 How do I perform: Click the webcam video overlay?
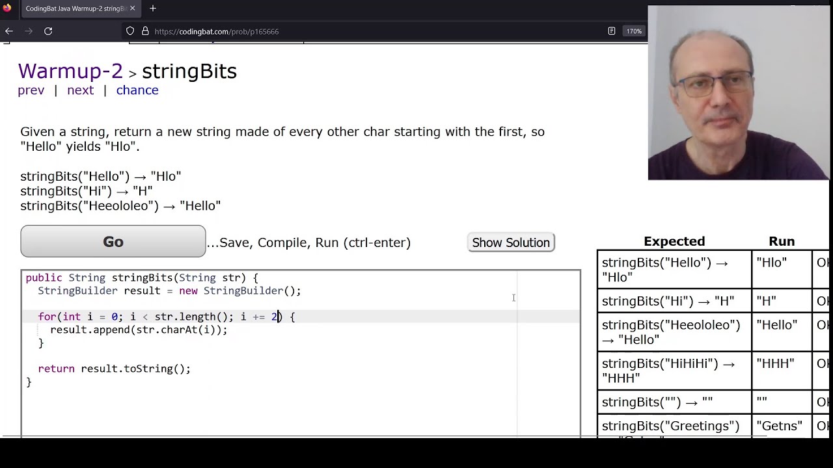pyautogui.click(x=739, y=93)
